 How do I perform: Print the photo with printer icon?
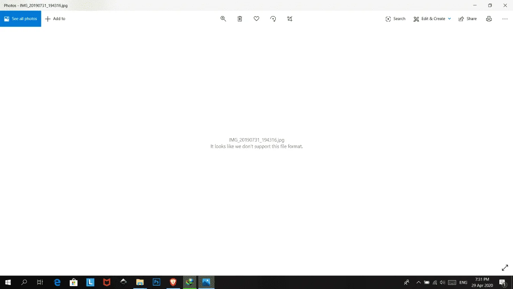pos(489,19)
